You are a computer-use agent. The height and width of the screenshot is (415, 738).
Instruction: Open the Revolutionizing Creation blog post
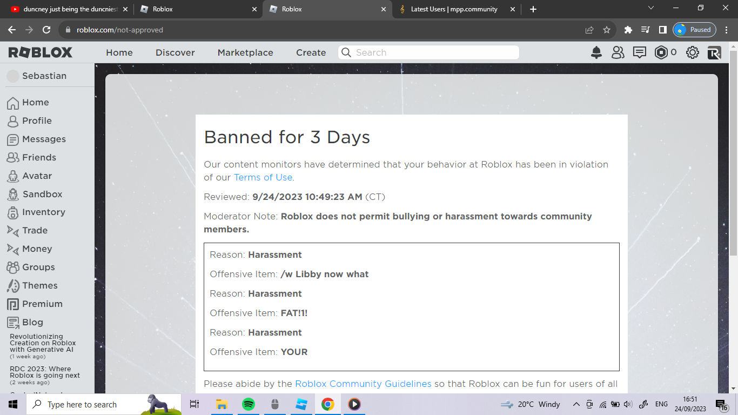pos(43,343)
